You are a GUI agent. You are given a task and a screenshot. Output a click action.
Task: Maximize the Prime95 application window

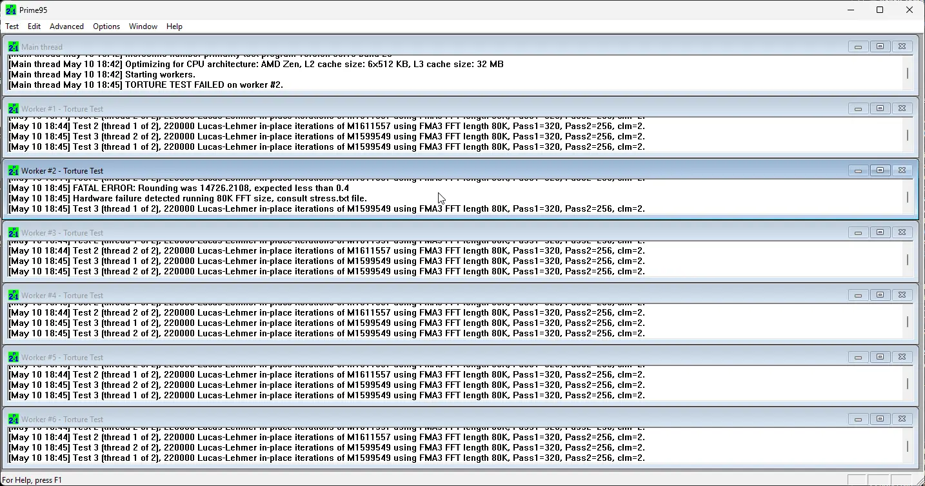point(880,10)
